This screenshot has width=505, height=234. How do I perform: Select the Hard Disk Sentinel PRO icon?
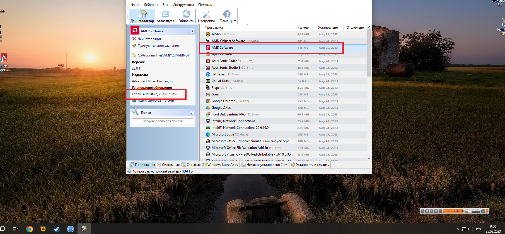click(208, 114)
